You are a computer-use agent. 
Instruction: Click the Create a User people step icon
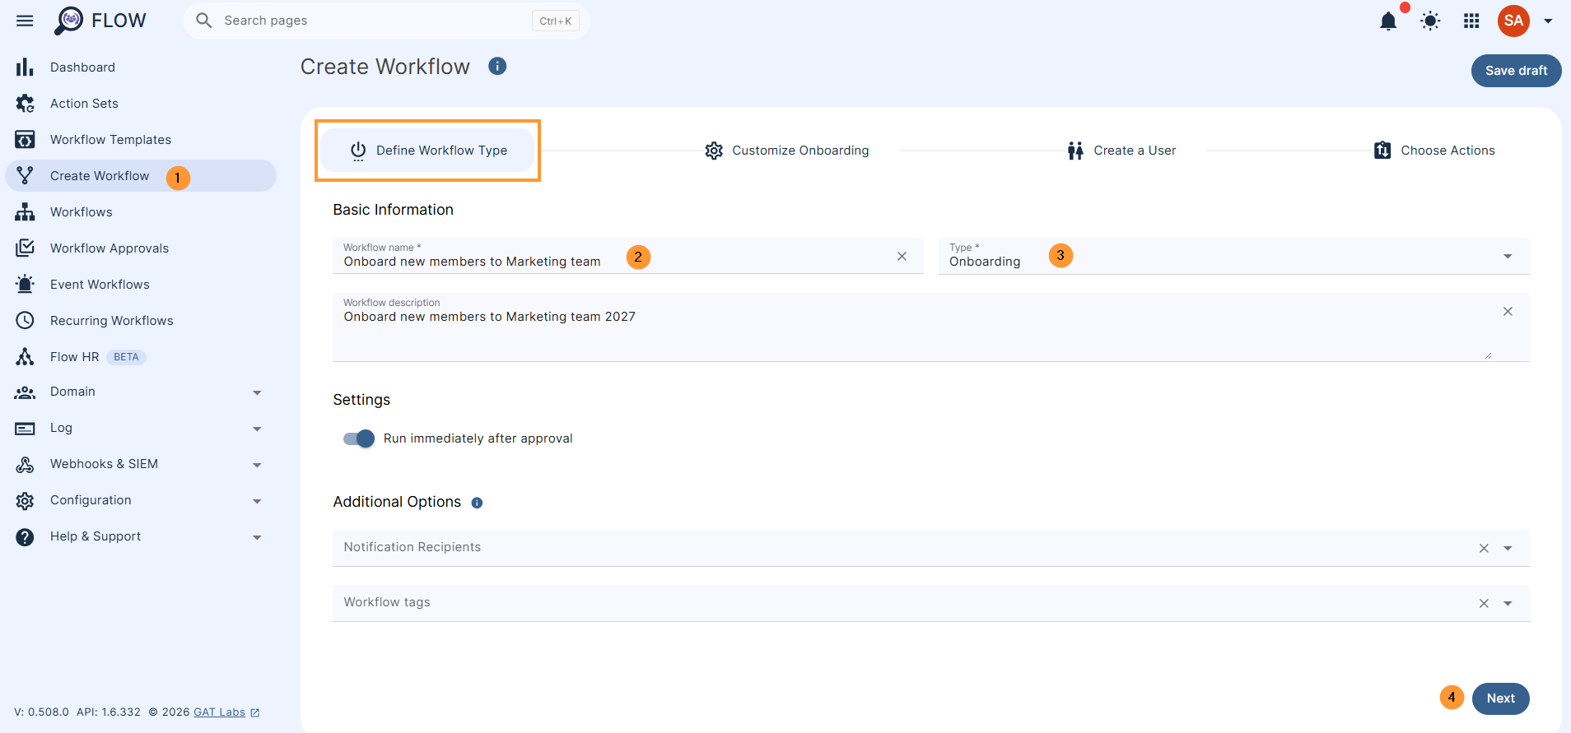[x=1075, y=151]
